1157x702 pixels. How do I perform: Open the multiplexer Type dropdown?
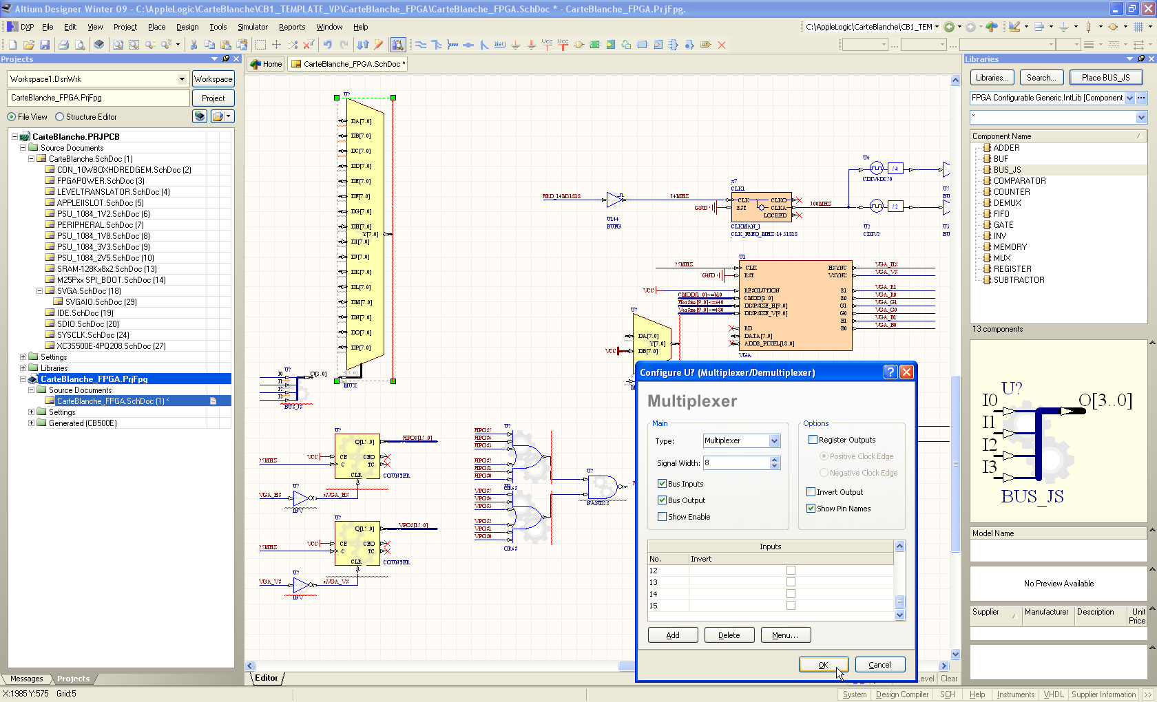774,441
